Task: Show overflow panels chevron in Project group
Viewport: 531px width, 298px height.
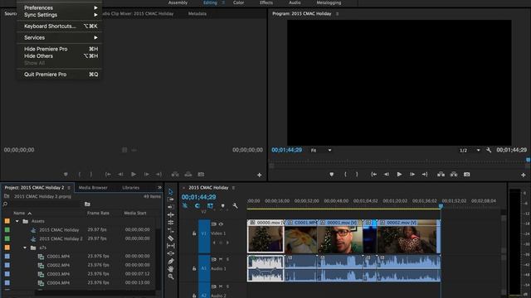Action: tap(159, 188)
